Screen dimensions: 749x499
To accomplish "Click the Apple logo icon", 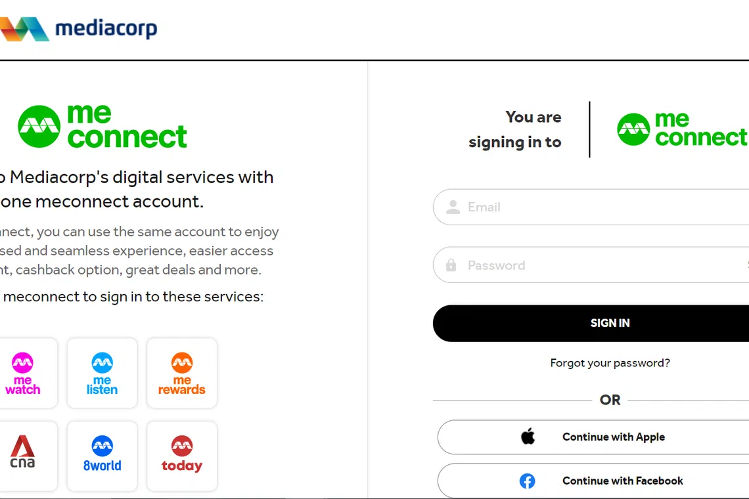I will coord(528,437).
